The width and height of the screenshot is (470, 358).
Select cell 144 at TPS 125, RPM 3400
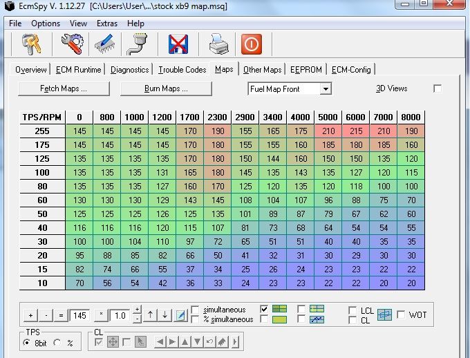(x=273, y=158)
